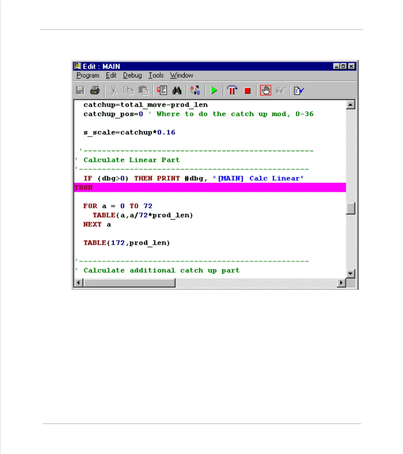Viewport: 403px width, 454px height.
Task: Click the compile check document icon
Action: tap(299, 91)
